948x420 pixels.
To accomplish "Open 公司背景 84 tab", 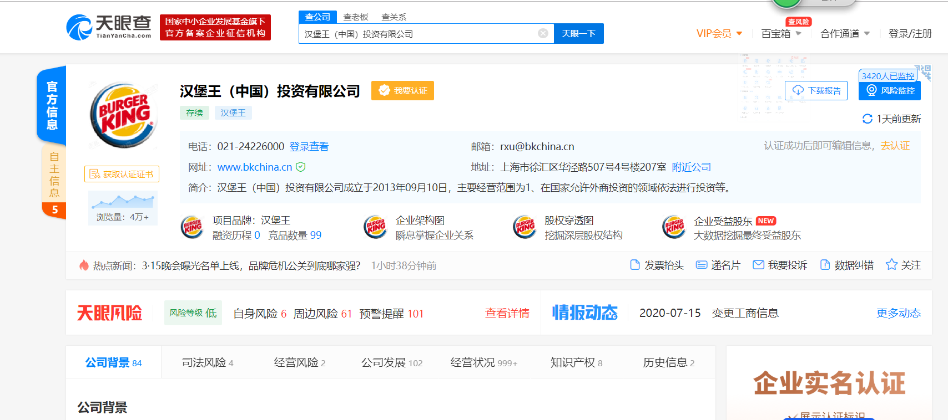I will [x=113, y=362].
